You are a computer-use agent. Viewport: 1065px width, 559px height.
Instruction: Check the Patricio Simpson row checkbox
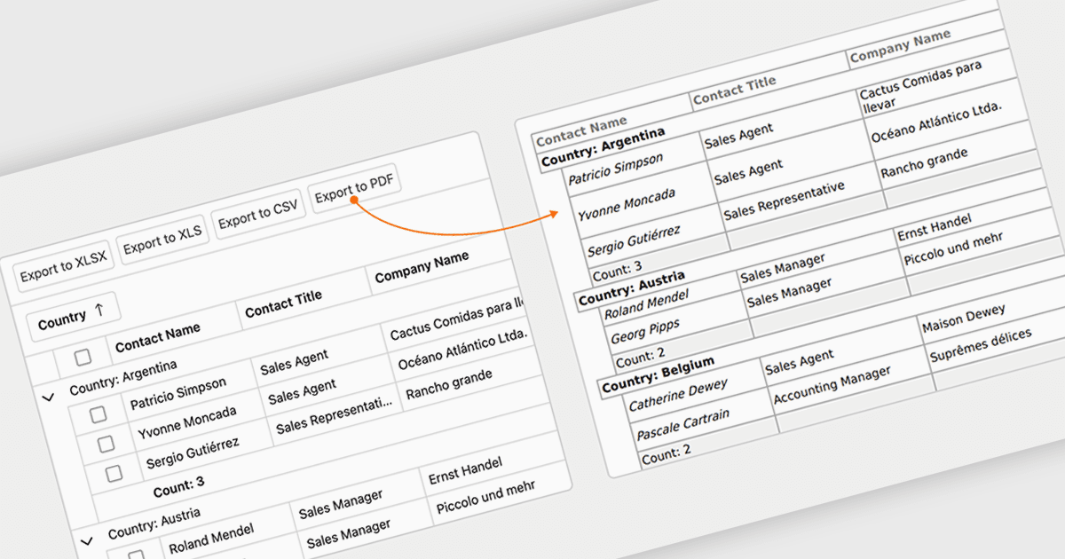[98, 413]
